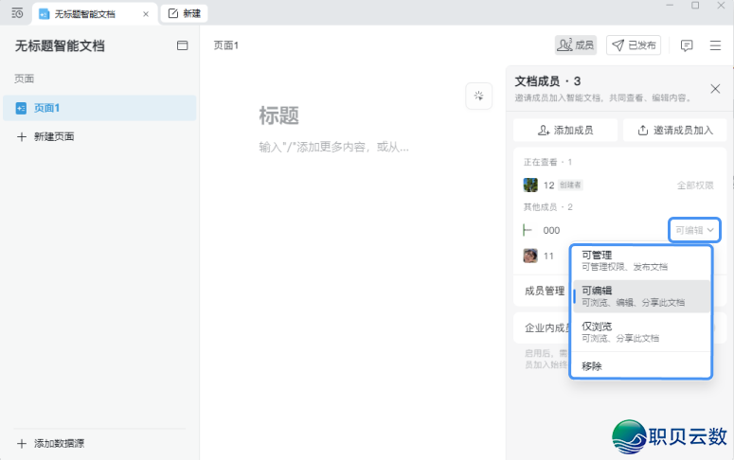734x460 pixels.
Task: Click the avatar of member 12
Action: pyautogui.click(x=530, y=185)
